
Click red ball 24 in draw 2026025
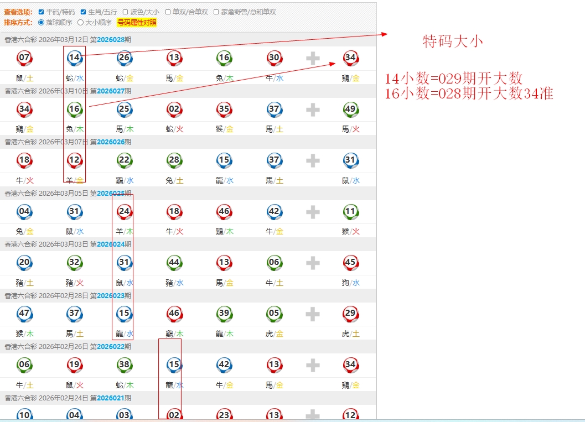pos(125,211)
